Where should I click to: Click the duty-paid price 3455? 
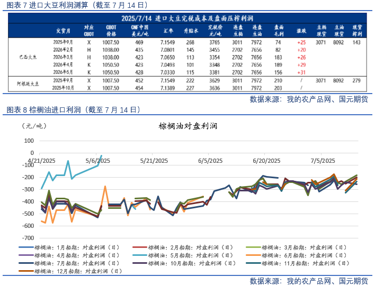pyautogui.click(x=215, y=50)
